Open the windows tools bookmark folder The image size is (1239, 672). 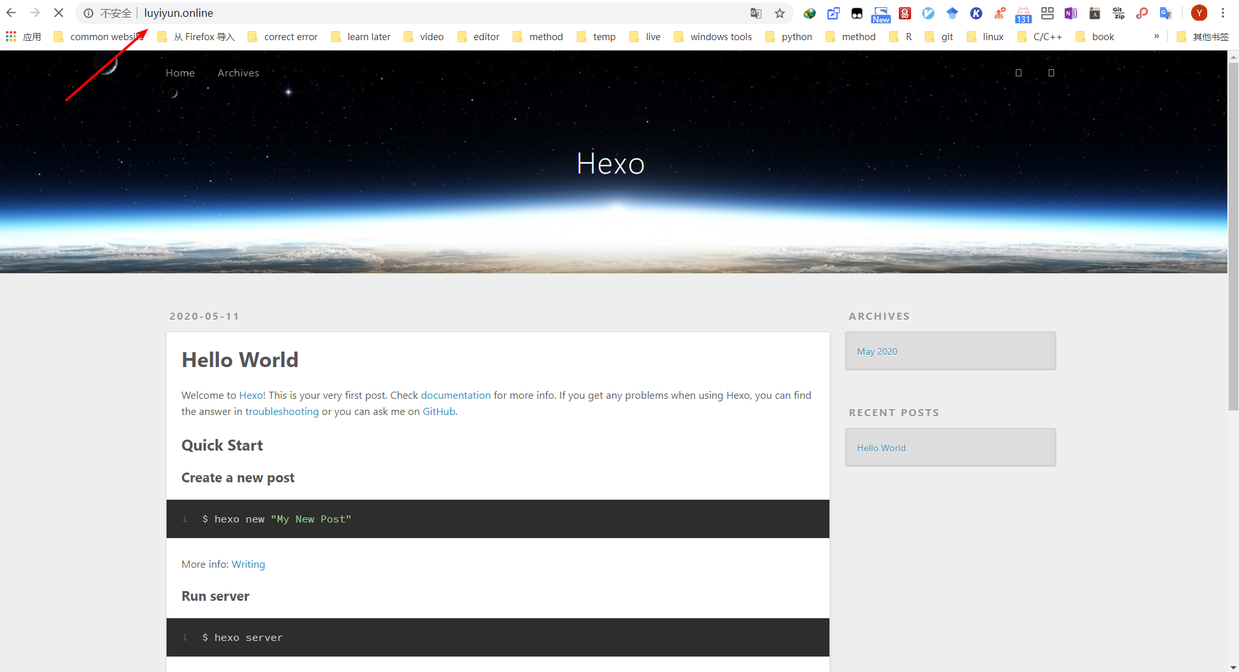713,37
